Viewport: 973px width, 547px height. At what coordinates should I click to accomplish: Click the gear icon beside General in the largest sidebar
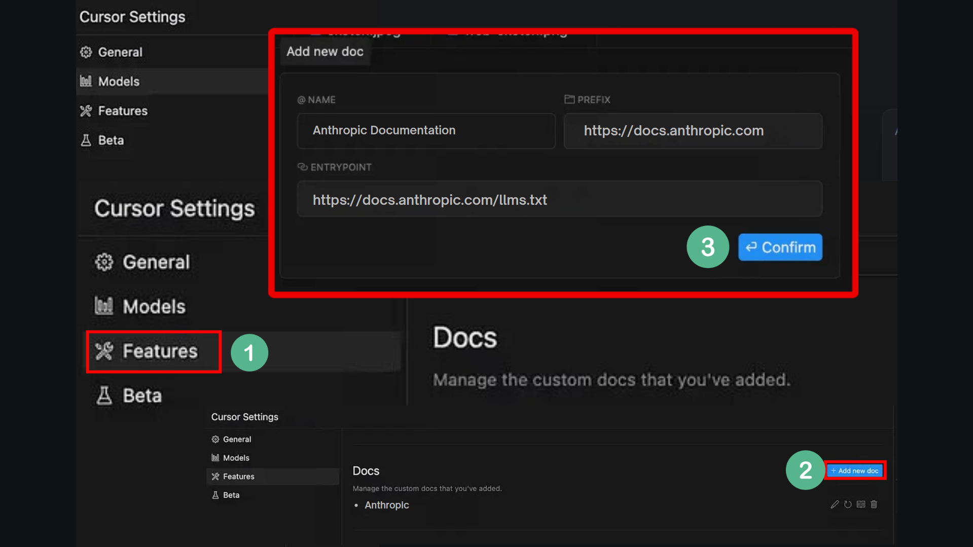[104, 262]
